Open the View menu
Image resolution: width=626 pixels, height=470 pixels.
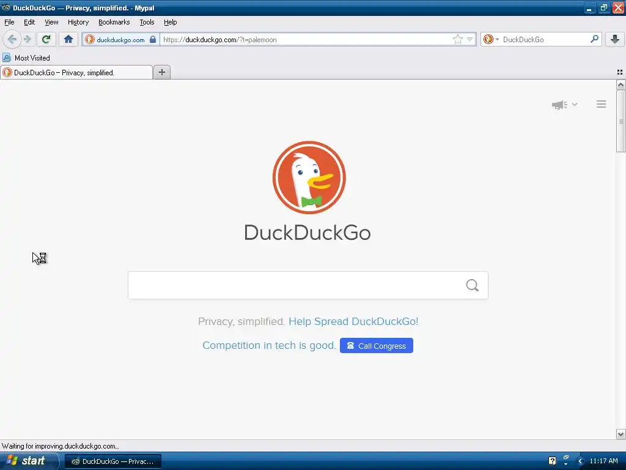(x=51, y=23)
